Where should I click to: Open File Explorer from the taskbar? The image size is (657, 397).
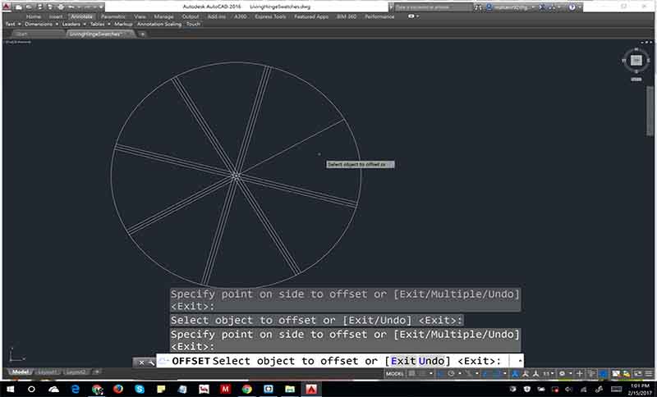(290, 390)
